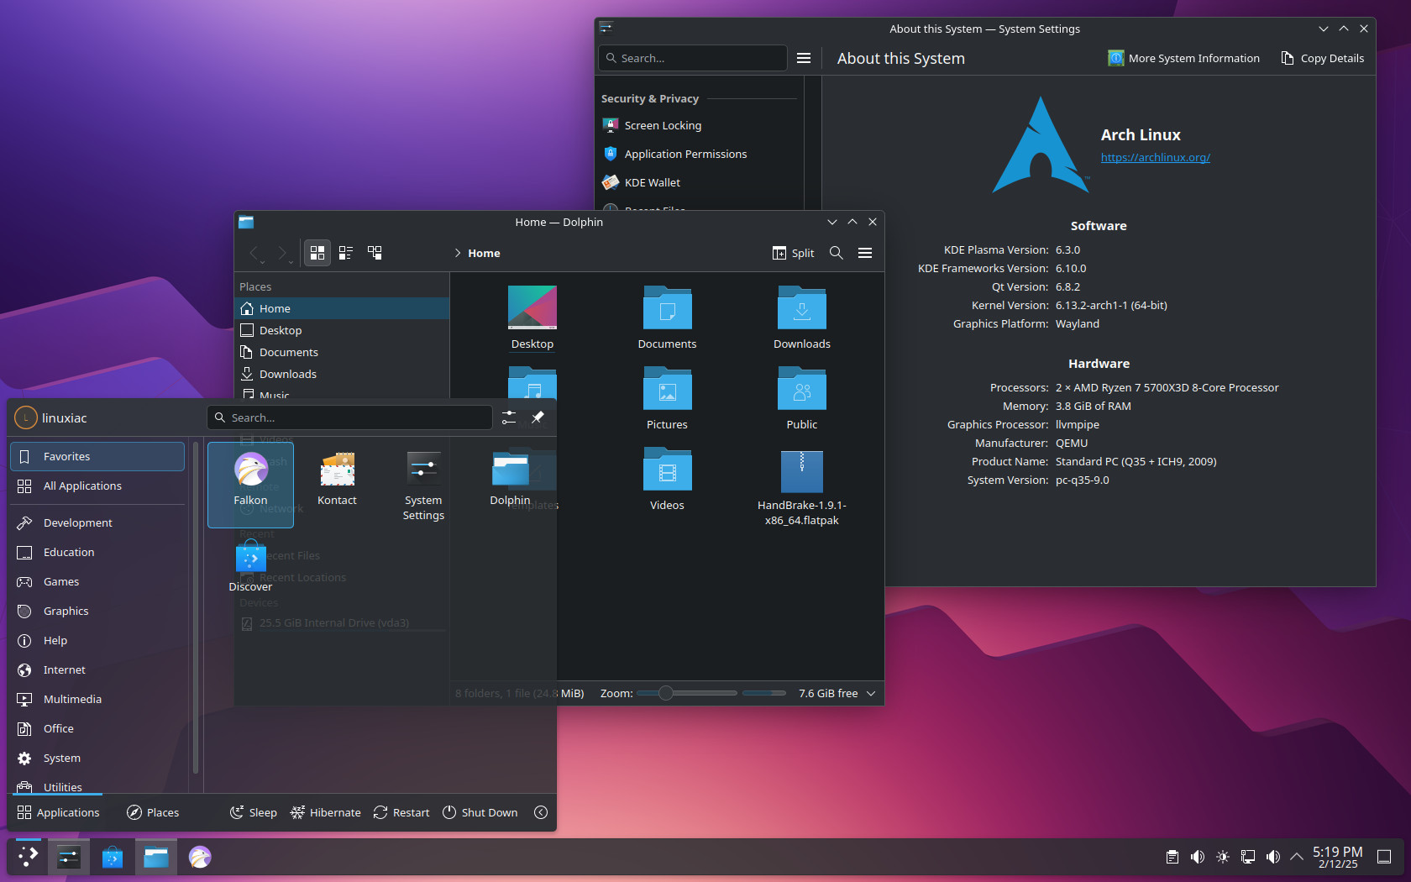This screenshot has width=1411, height=882.
Task: Go forward in Dolphin navigation
Action: [283, 253]
